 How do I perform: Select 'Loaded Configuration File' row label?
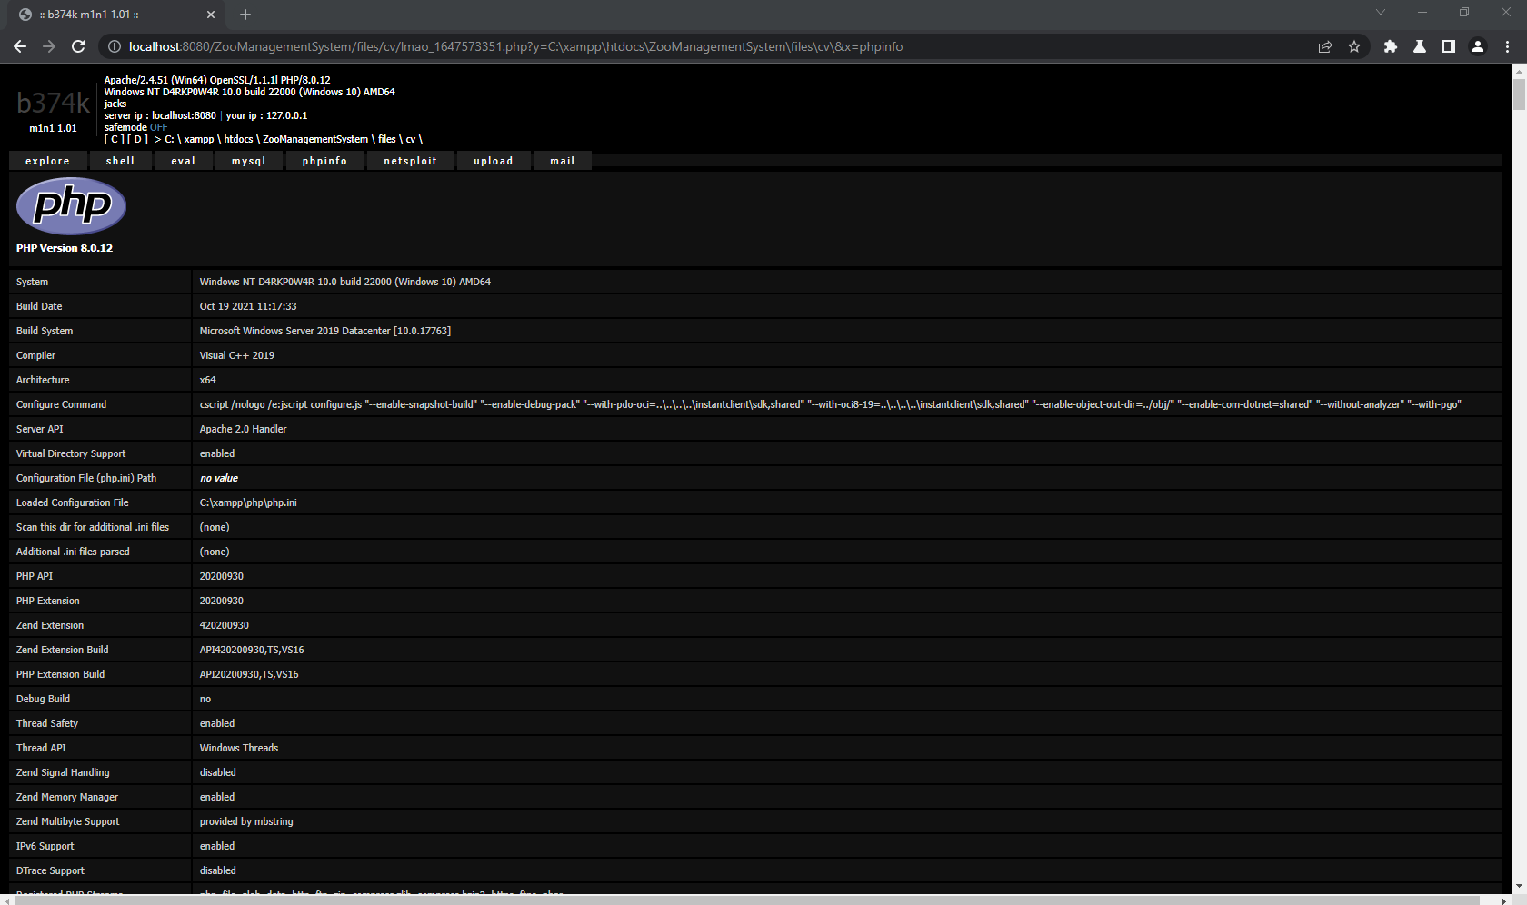click(73, 502)
